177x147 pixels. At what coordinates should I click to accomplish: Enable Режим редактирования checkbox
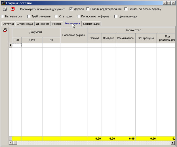pos(88,9)
